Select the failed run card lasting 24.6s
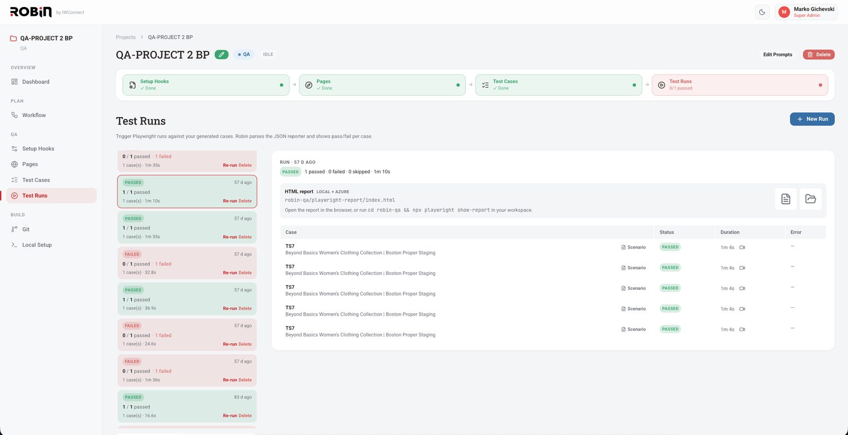The image size is (848, 435). tap(187, 335)
